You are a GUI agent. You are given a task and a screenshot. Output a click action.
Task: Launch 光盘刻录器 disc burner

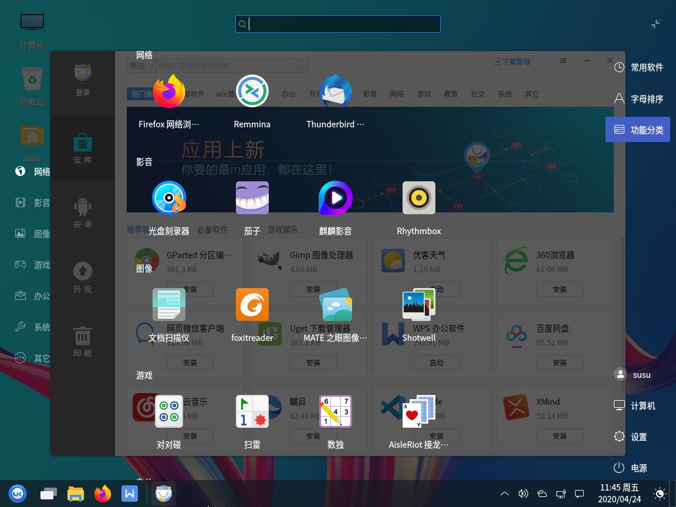168,198
